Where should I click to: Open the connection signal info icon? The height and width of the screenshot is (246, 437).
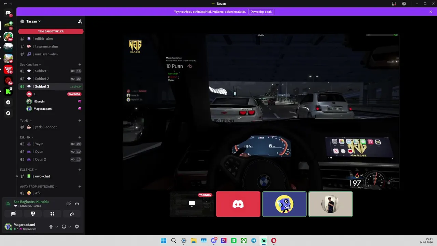(8, 204)
